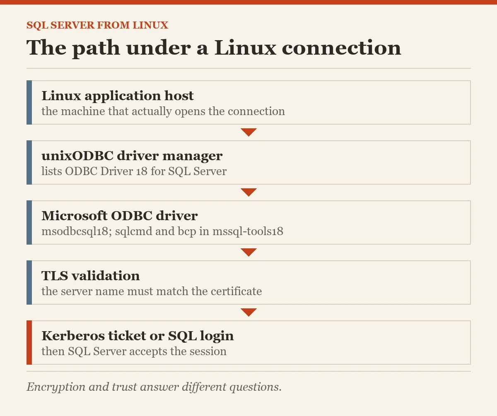This screenshot has width=497, height=416.
Task: Click 'then SQL Server accepts the session' text
Action: point(134,351)
